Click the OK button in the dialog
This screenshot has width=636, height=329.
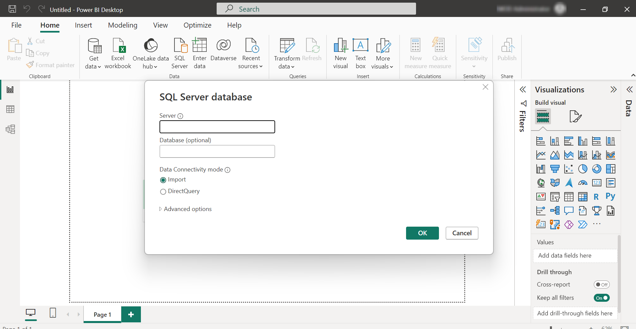click(x=422, y=233)
